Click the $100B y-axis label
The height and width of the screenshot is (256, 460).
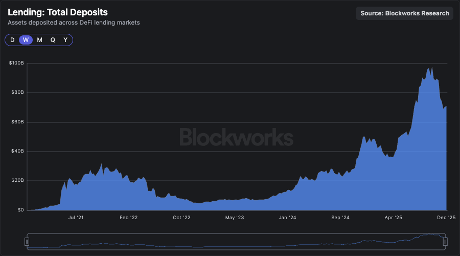16,63
